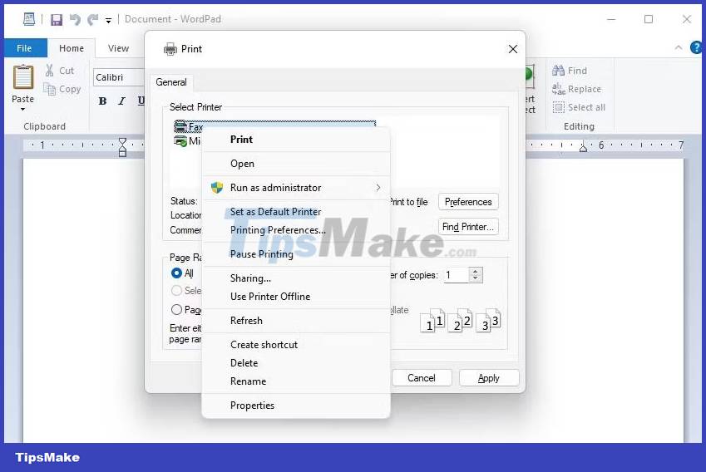The width and height of the screenshot is (706, 472).
Task: Select the Pages radio button
Action: tap(176, 310)
